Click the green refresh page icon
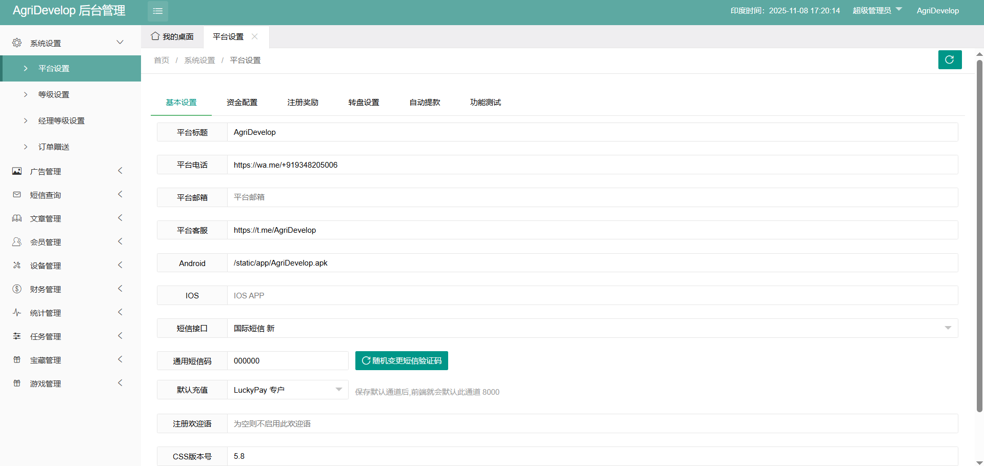 click(x=949, y=59)
